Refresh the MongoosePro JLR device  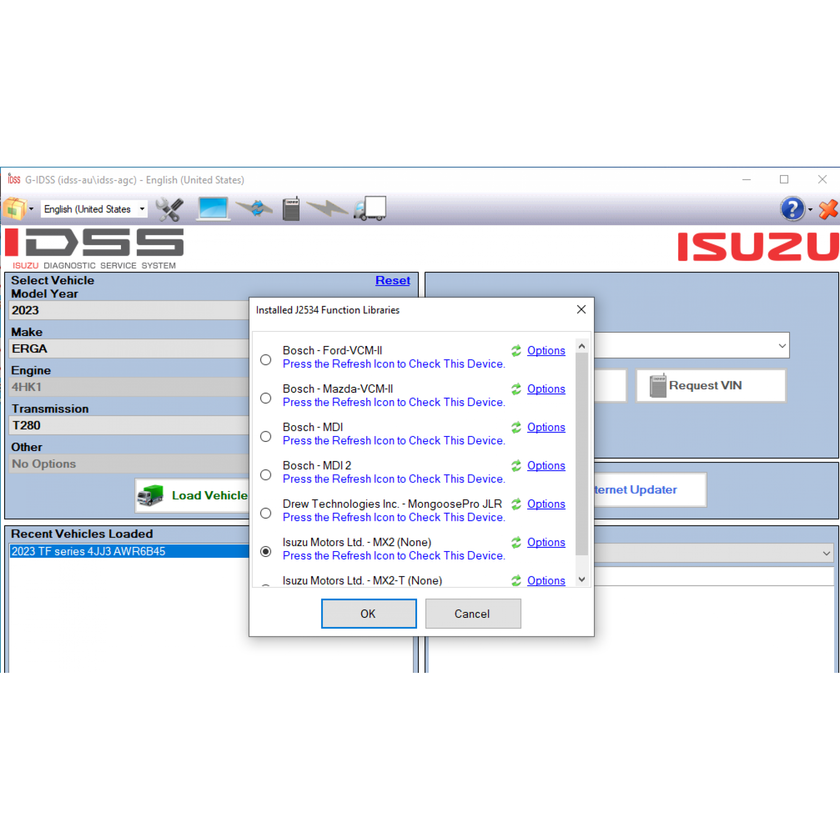pos(516,504)
